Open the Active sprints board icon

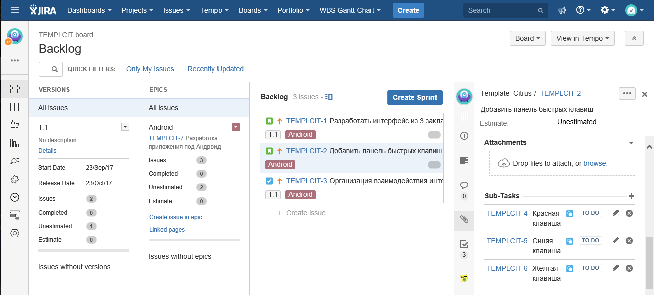tap(15, 107)
